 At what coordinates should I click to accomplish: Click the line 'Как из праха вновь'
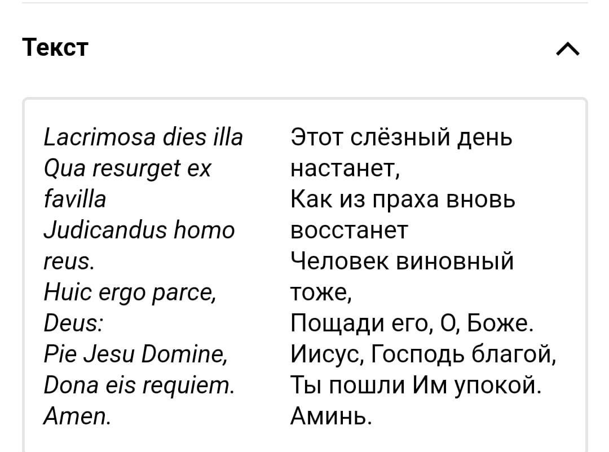pos(403,199)
